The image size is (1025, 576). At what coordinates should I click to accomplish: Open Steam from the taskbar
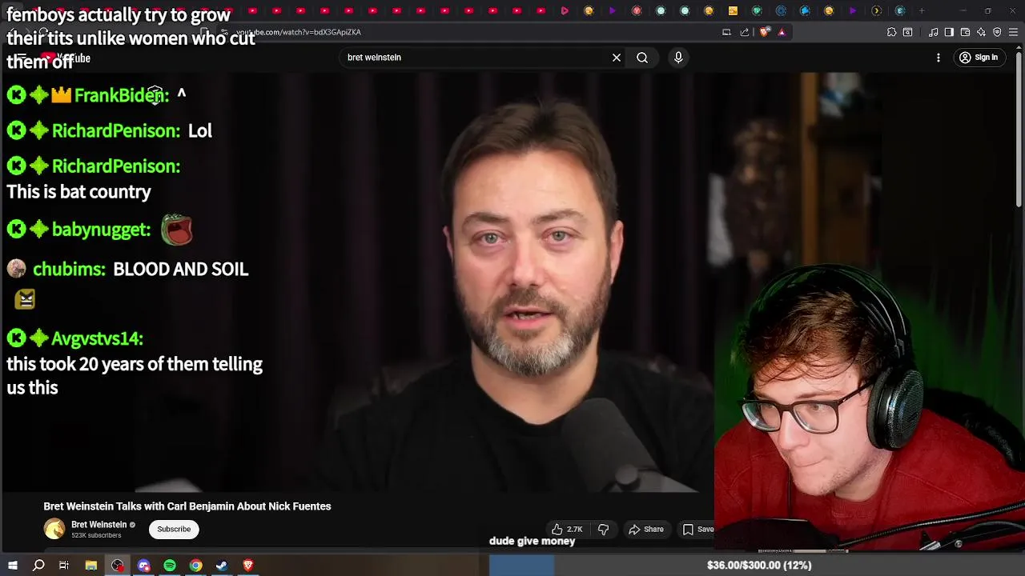pos(222,566)
